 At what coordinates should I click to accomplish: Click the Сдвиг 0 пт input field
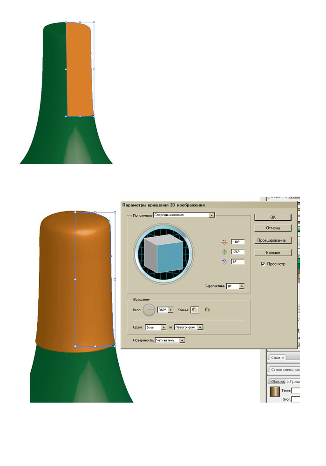[x=153, y=327]
